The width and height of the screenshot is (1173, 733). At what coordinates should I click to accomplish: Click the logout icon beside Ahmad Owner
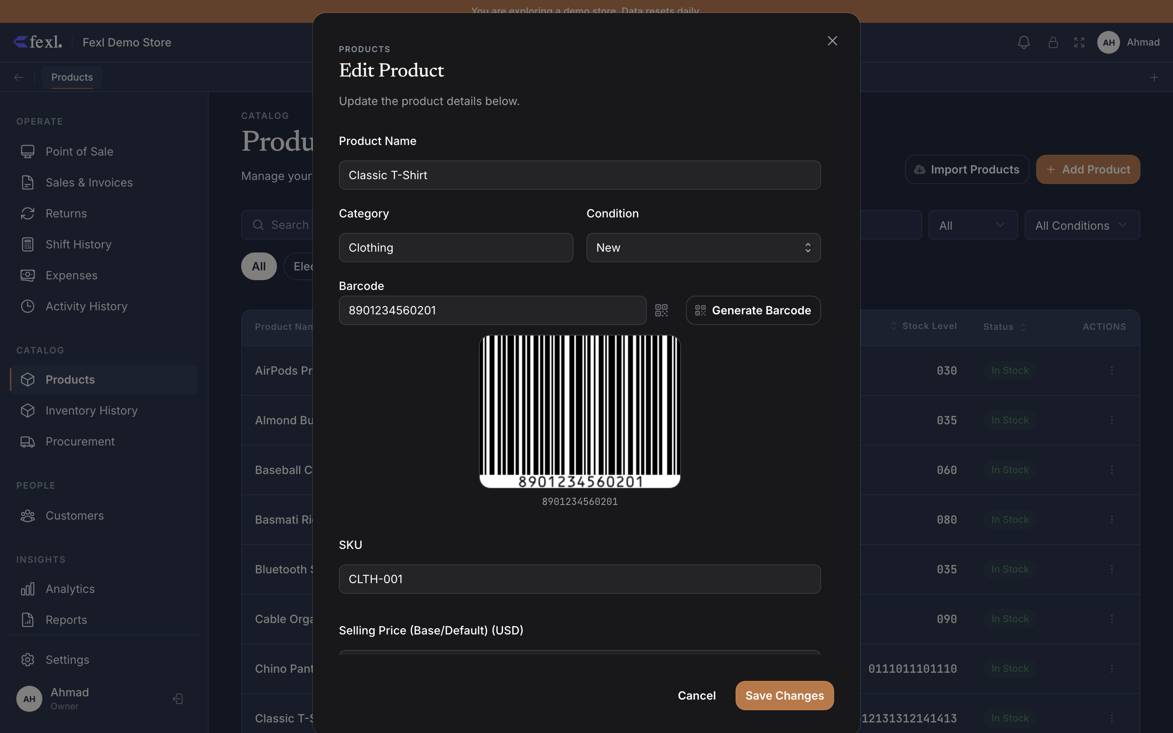(x=178, y=698)
